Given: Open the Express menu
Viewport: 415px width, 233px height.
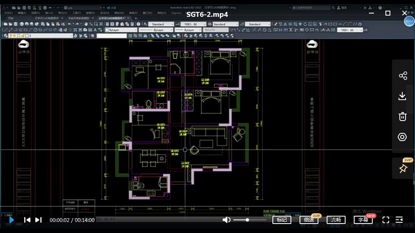Looking at the screenshot, I should [176, 13].
